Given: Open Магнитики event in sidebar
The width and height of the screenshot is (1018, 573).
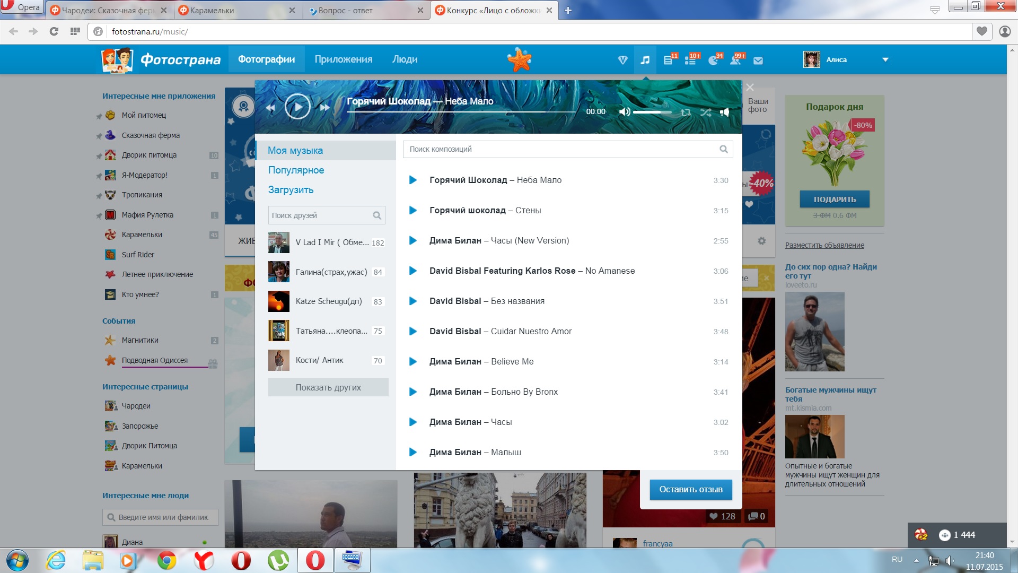Looking at the screenshot, I should (140, 340).
